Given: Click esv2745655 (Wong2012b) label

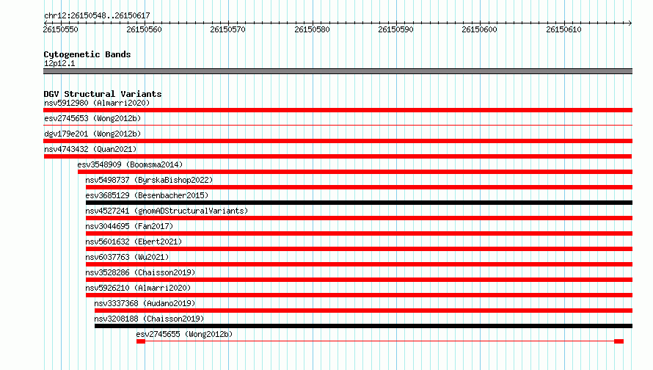Looking at the screenshot, I should [x=184, y=334].
